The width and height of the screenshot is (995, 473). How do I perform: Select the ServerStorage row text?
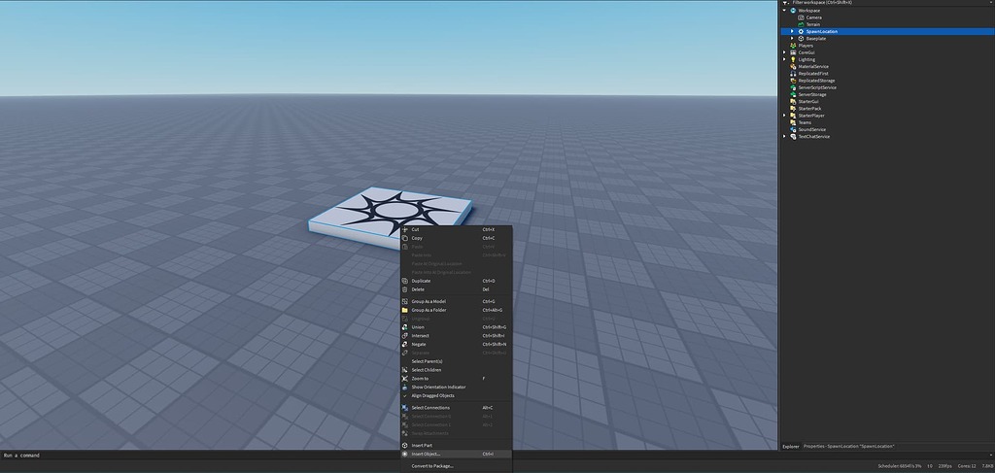point(812,94)
